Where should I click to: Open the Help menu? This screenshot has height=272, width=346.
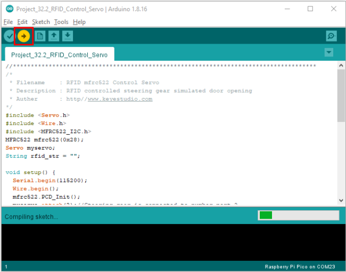(x=79, y=22)
